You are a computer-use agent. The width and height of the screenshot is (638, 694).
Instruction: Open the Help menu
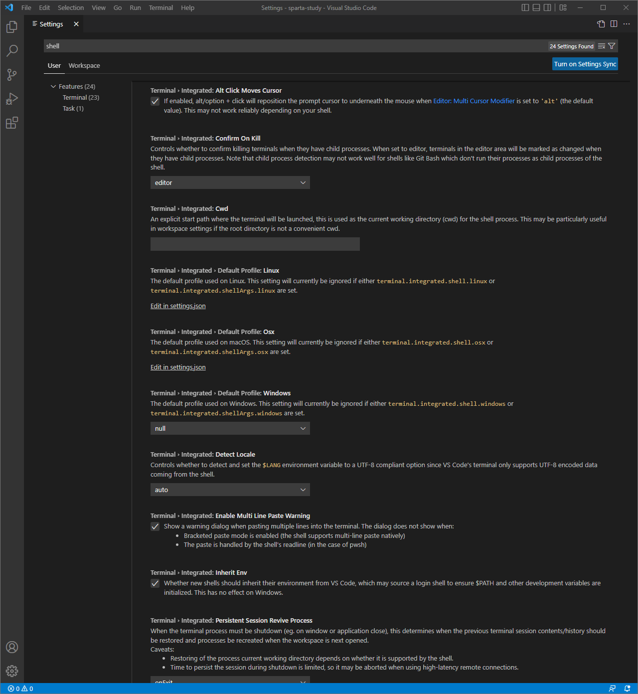click(x=188, y=7)
